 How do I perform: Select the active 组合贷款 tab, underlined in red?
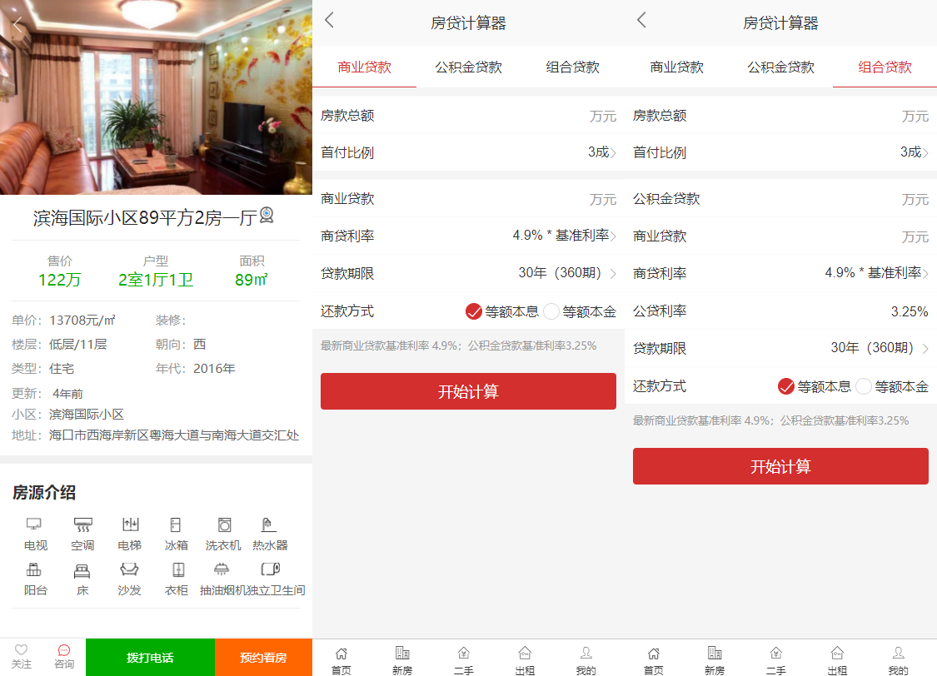885,67
